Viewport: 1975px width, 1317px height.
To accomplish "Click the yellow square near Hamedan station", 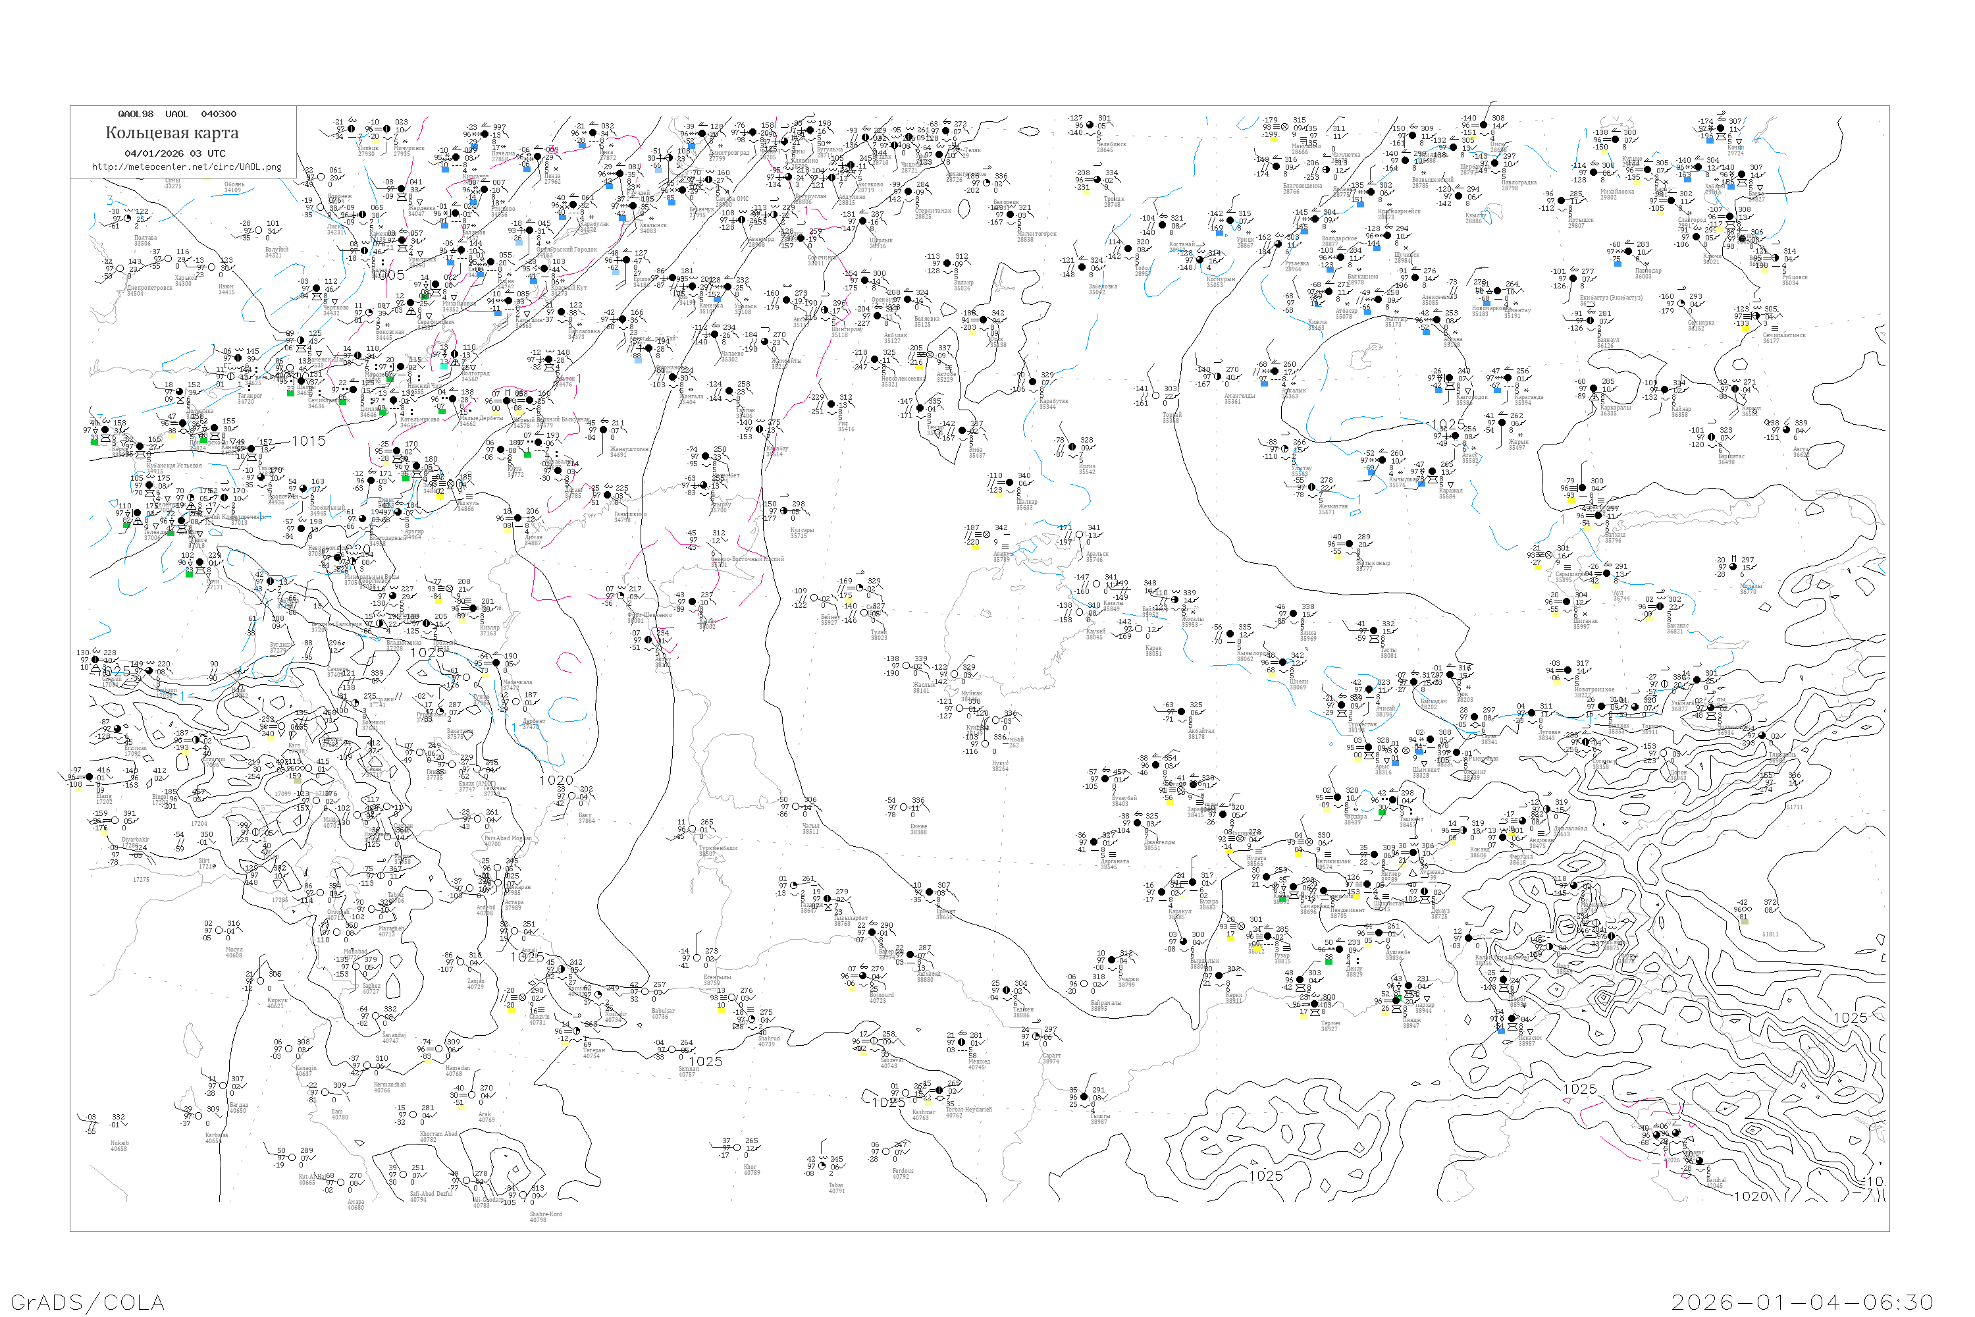I will tap(427, 1060).
